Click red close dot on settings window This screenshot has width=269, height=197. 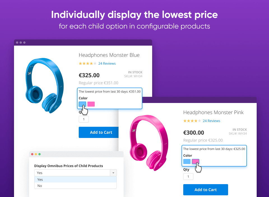(x=32, y=154)
